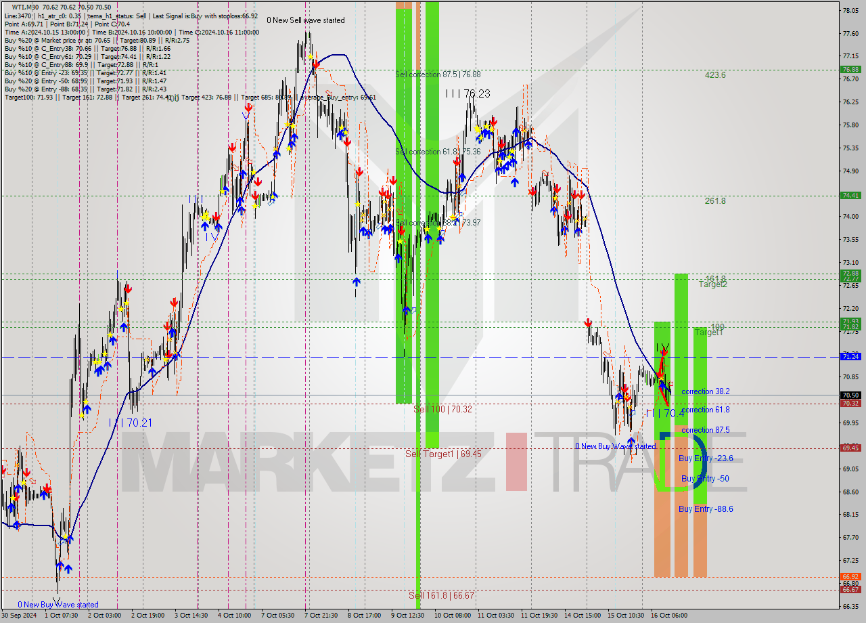Click the '3 Oct 14:30' time axis label
Viewport: 866px width, 623px height.
point(192,616)
